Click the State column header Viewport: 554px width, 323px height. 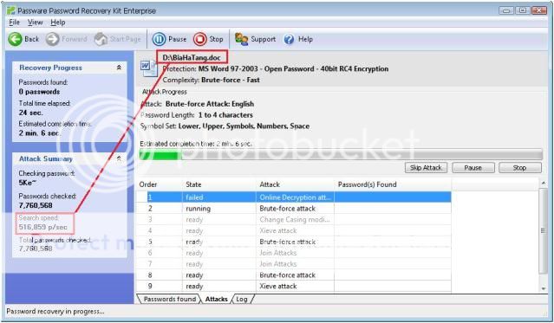193,184
